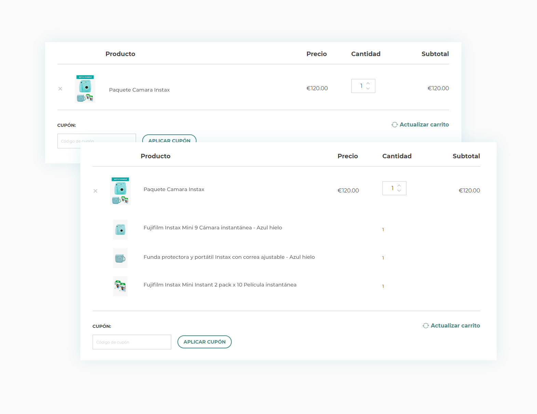Open Fujifilm Instax Mini 9 camera thumbnail
Screen dimensions: 537x414
tap(120, 229)
